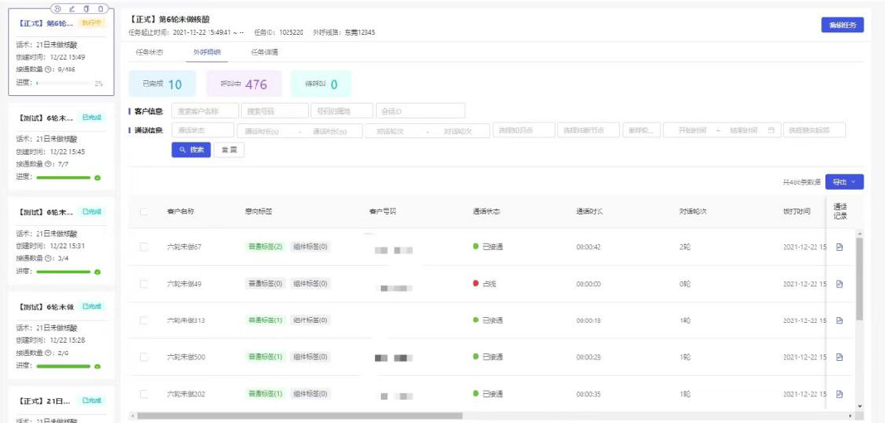Open call record icon for 六轮未做313

[x=839, y=320]
